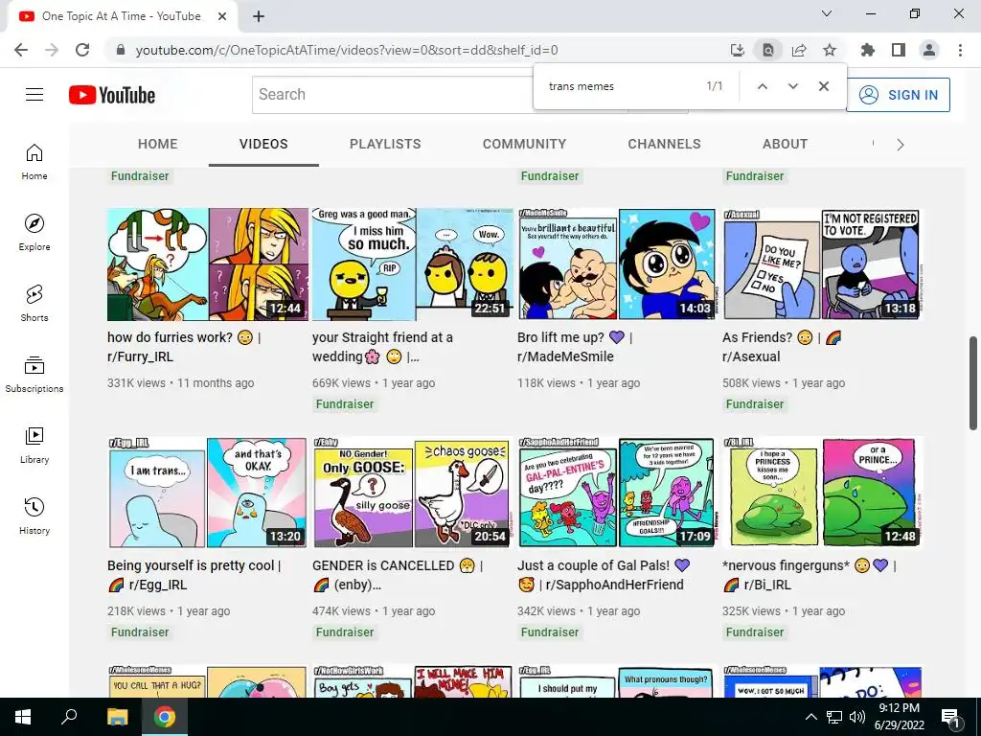Viewport: 981px width, 736px height.
Task: Open 'Being yourself is pretty cool' title
Action: click(194, 575)
